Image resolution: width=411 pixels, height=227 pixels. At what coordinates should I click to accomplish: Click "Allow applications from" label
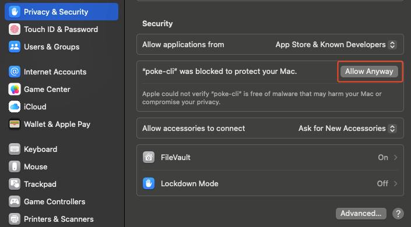[x=183, y=45]
